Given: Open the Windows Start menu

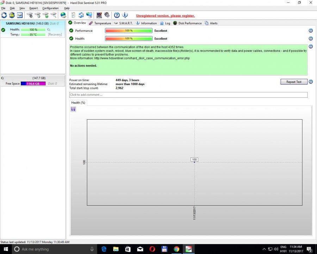Looking at the screenshot, I should (x=6, y=249).
